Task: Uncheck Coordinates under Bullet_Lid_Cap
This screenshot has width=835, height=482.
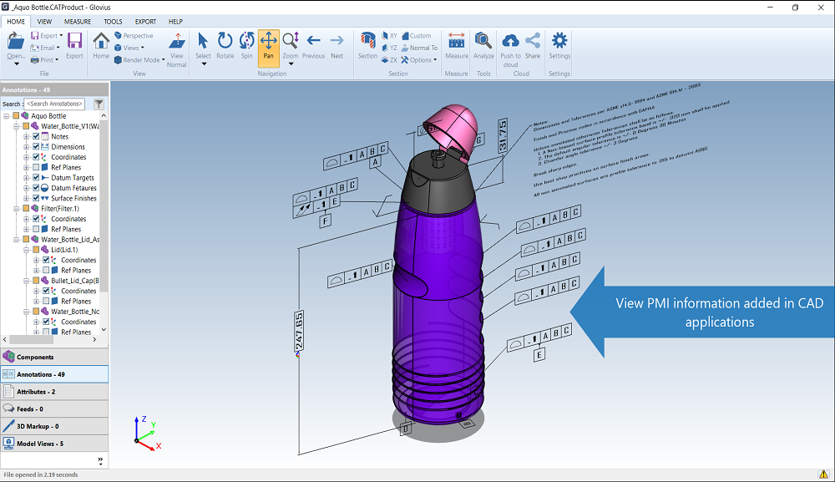Action: pyautogui.click(x=46, y=291)
